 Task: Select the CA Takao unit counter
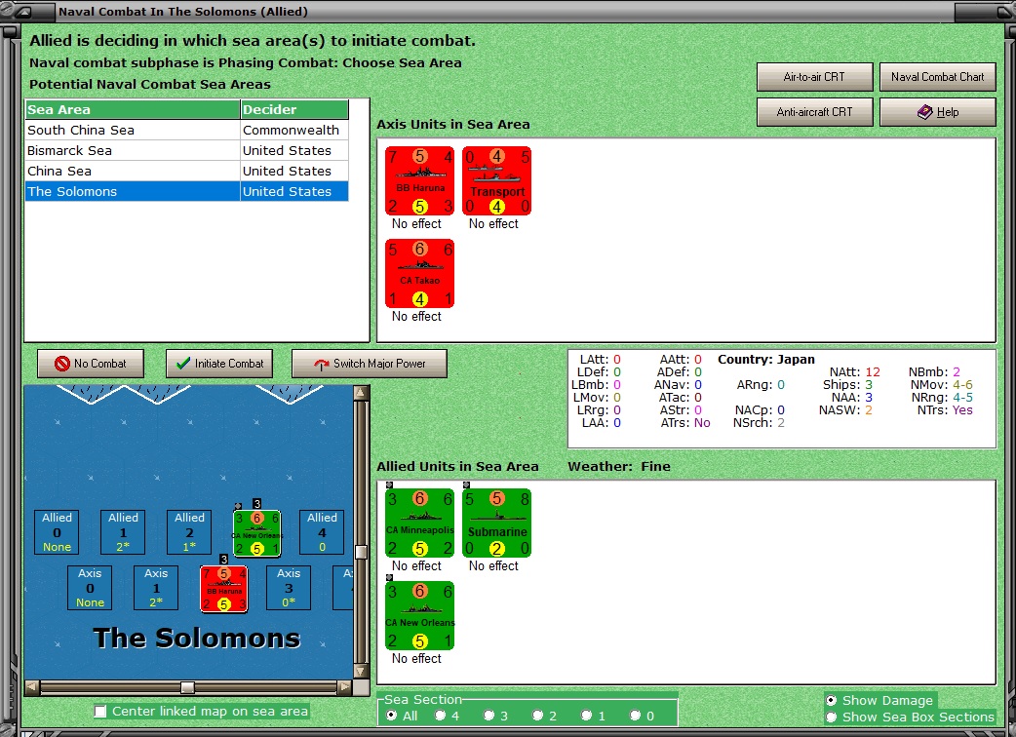tap(419, 273)
